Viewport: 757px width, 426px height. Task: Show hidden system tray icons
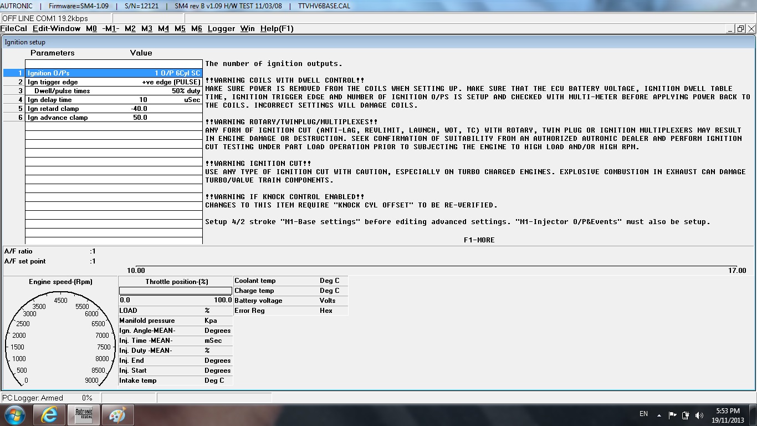[x=659, y=415]
